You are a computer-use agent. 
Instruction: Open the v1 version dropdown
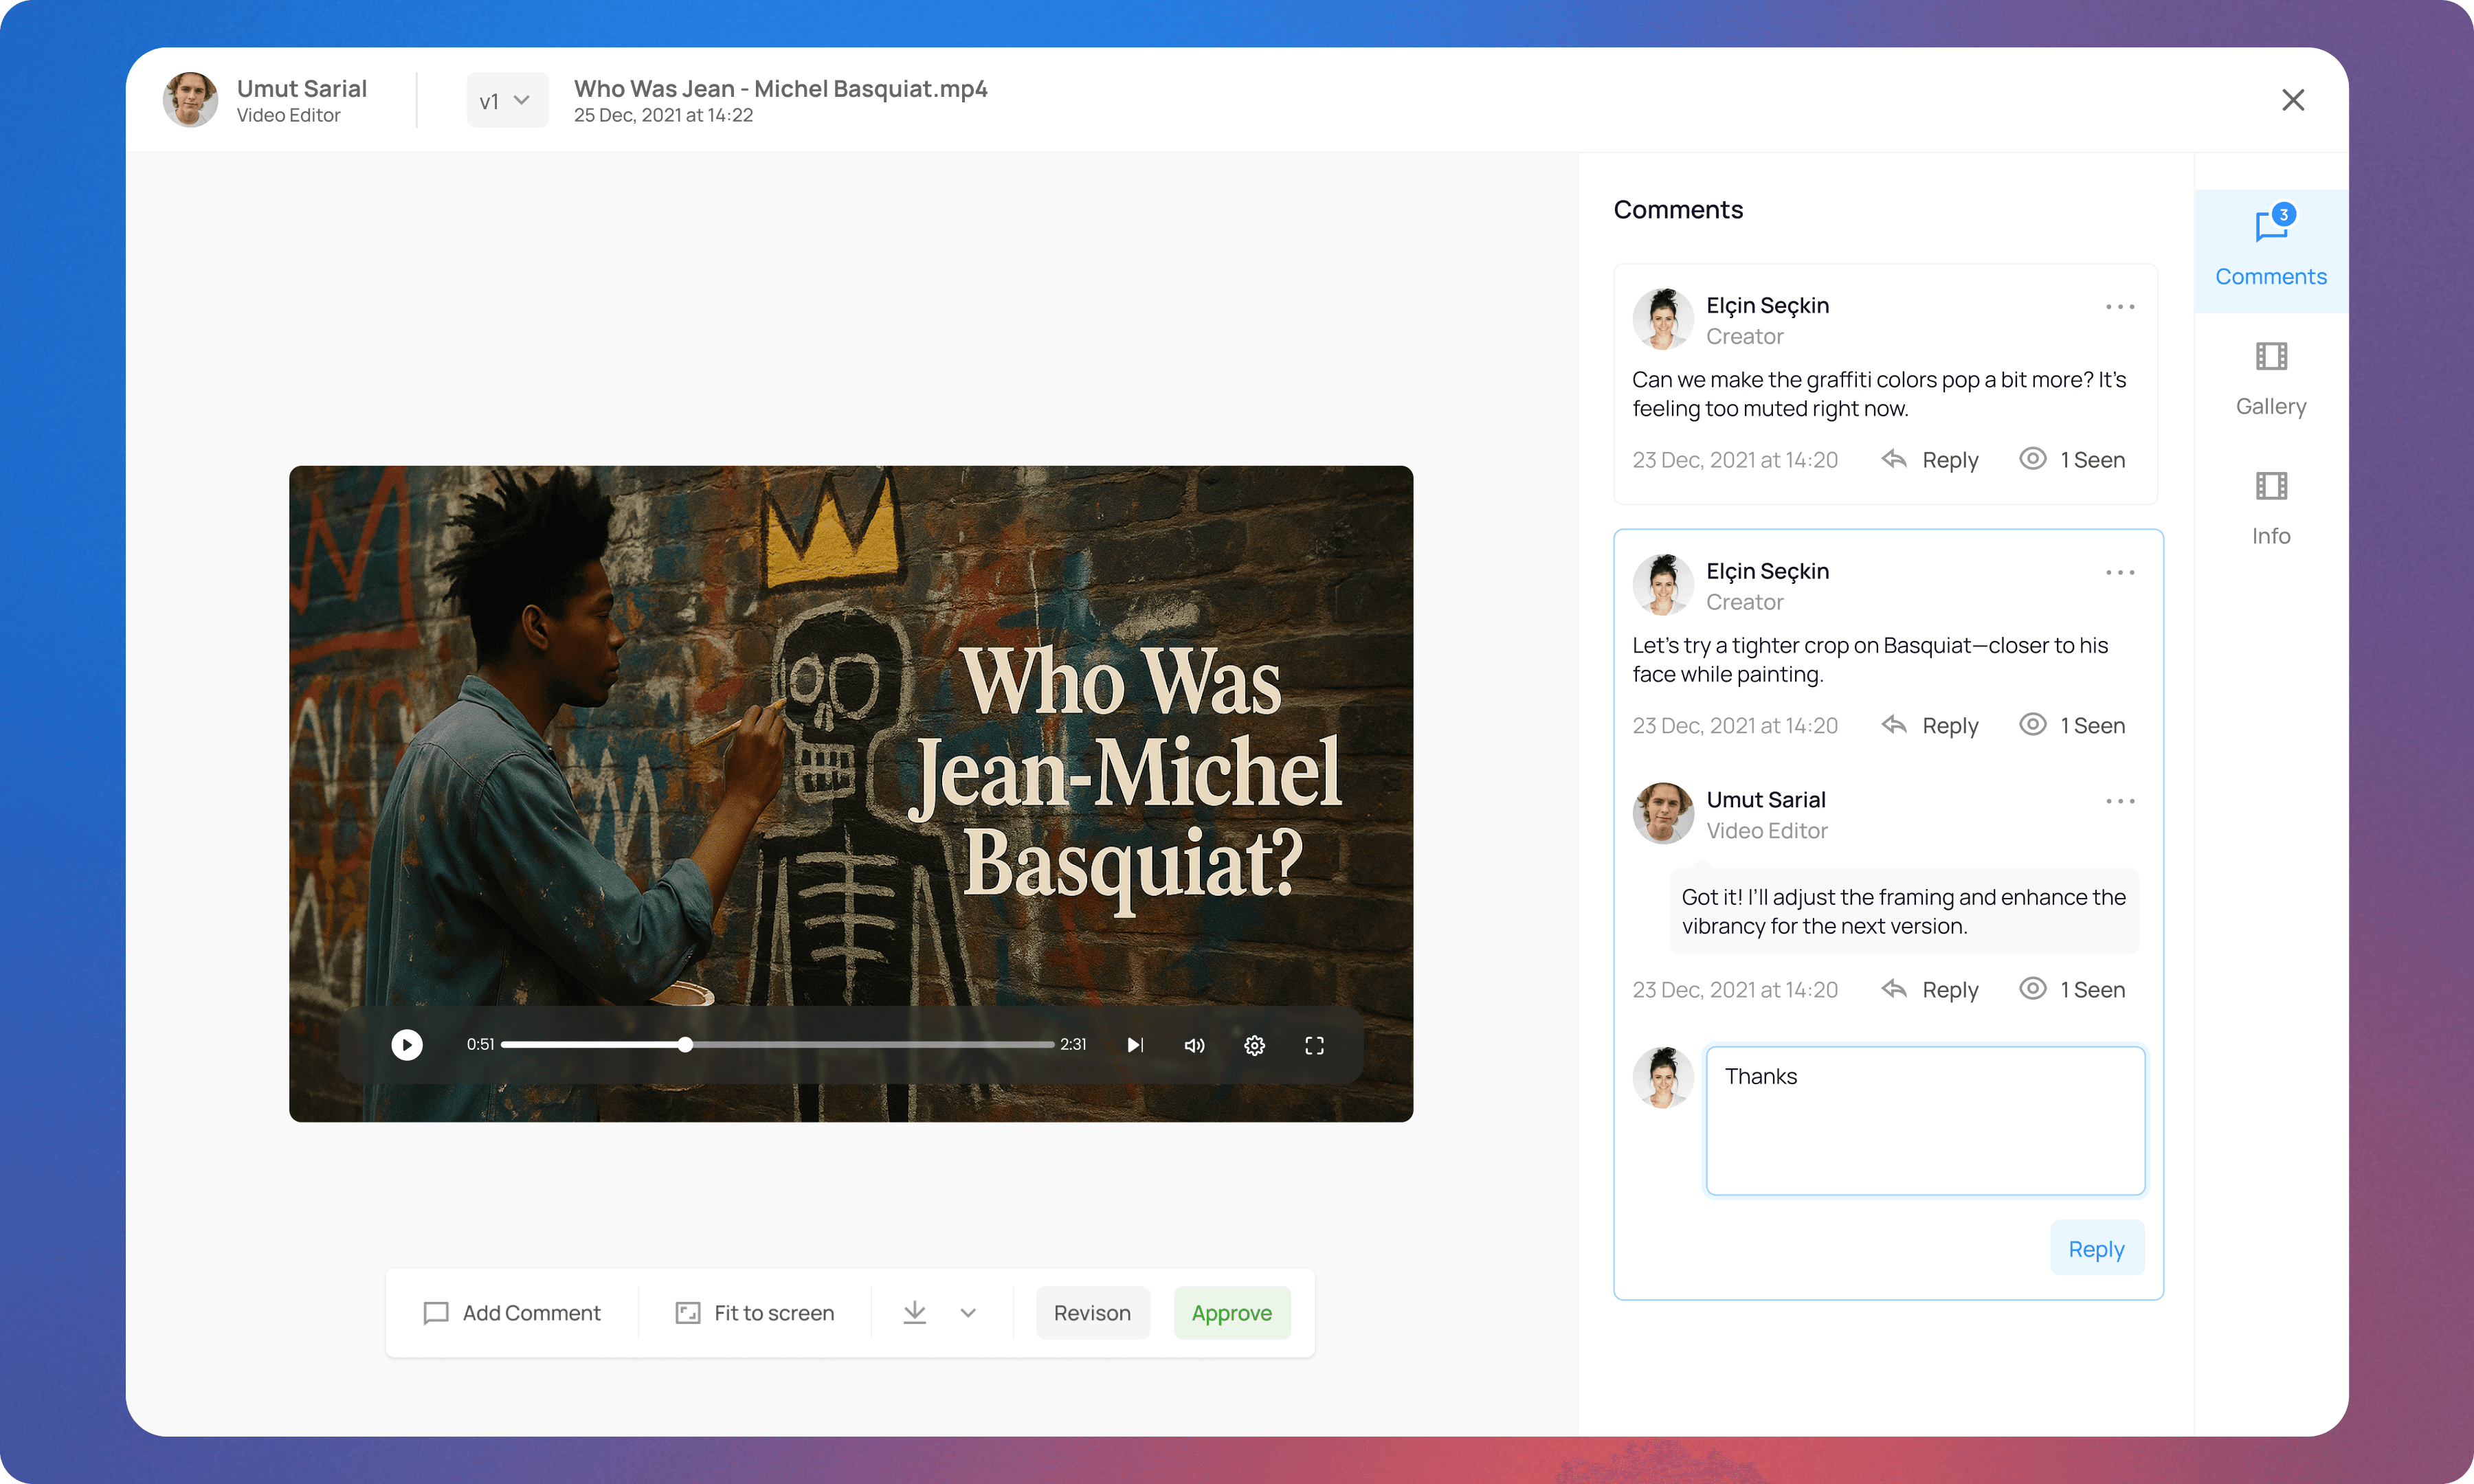tap(506, 100)
